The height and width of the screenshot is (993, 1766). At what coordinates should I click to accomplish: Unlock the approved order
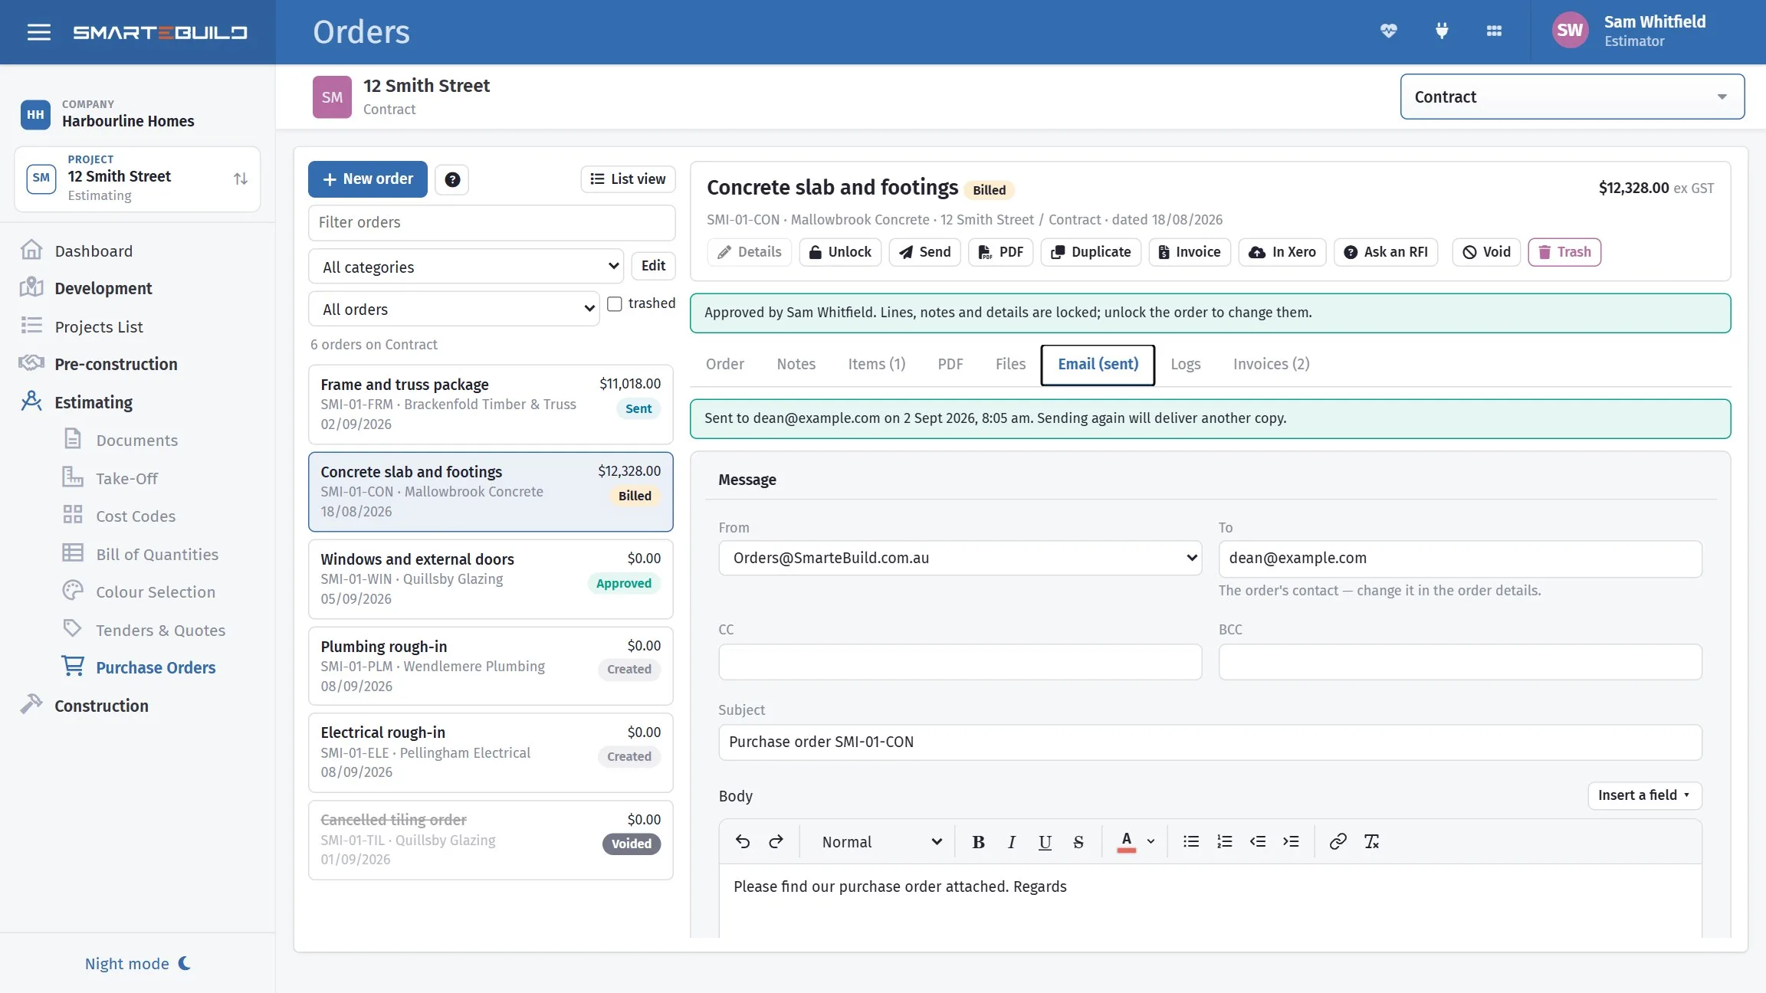click(840, 252)
